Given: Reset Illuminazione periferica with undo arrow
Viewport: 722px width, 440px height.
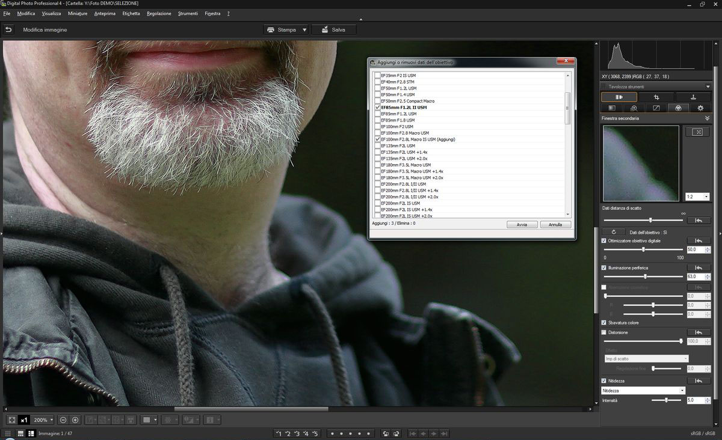Looking at the screenshot, I should (698, 267).
